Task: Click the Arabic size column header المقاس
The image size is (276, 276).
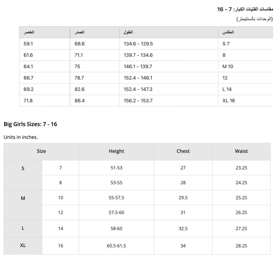Action: [228, 32]
